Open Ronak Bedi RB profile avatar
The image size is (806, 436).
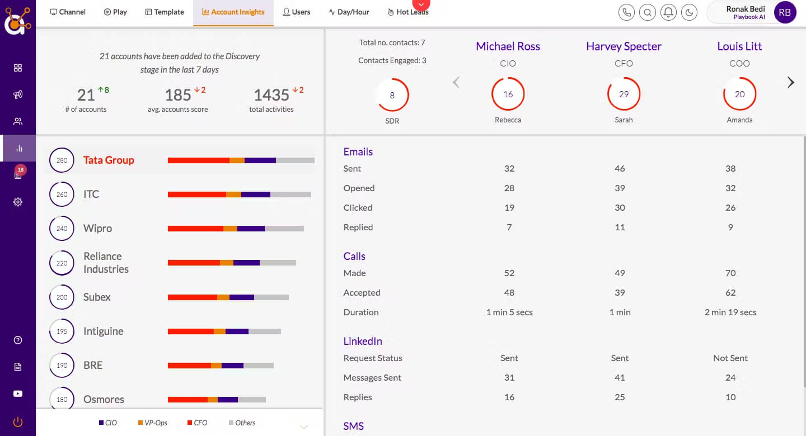coord(785,12)
